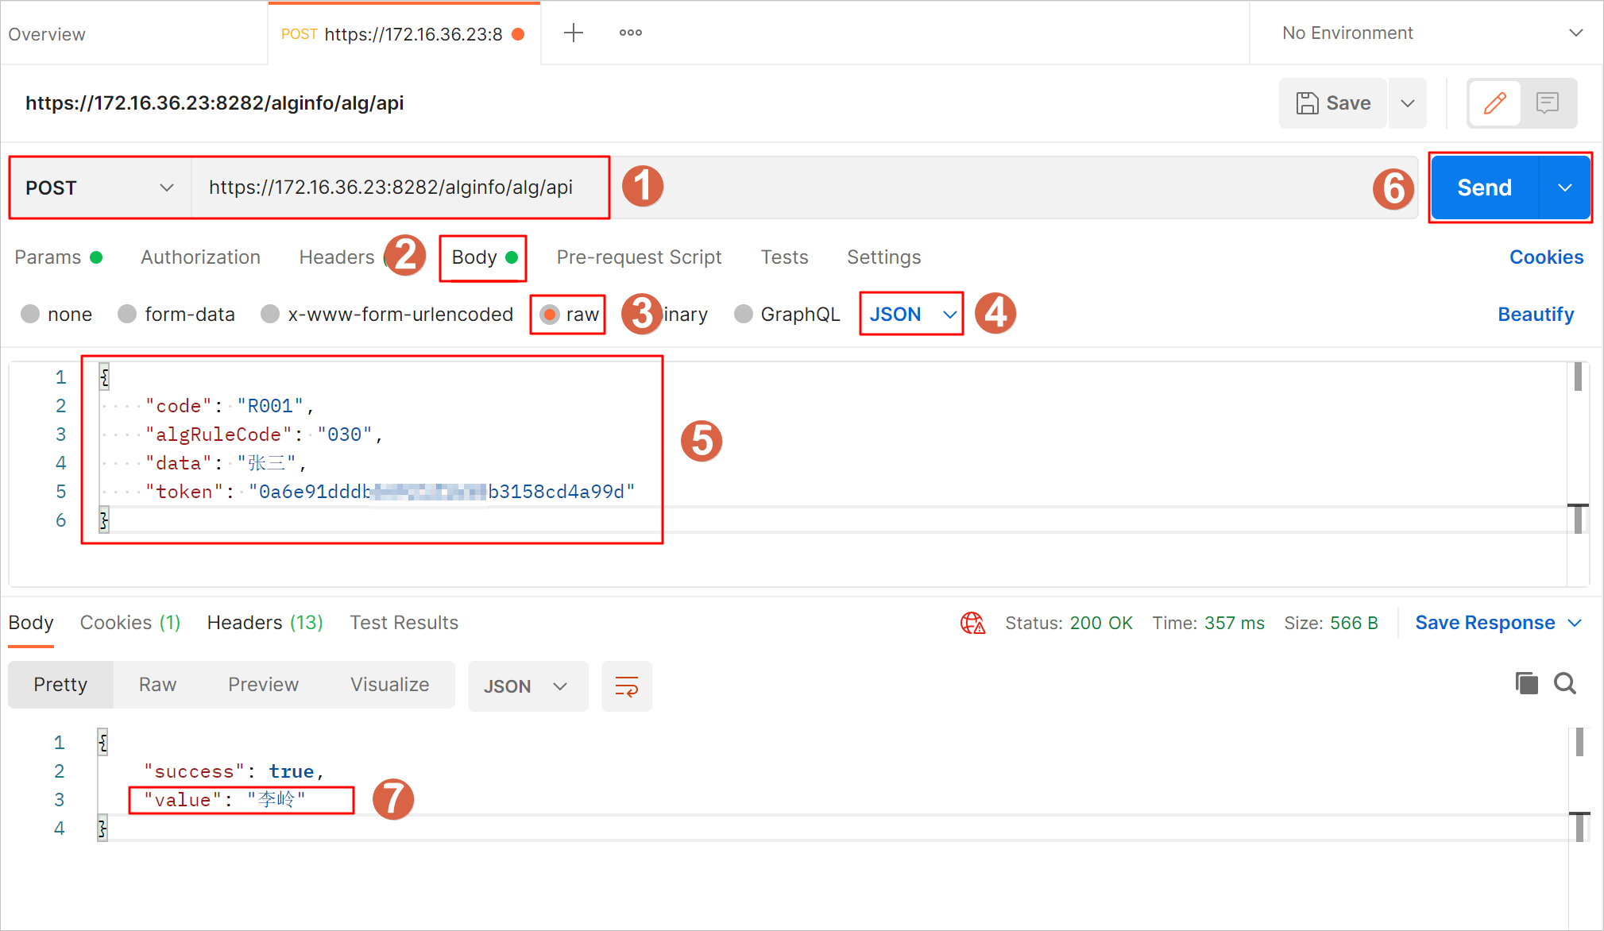1604x931 pixels.
Task: Open the response JSON format dropdown
Action: 528,686
